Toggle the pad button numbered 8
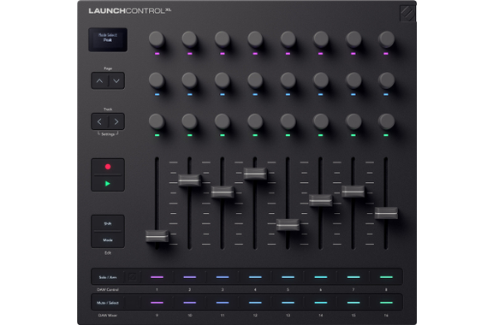Viewport: 493px width, 325px height. [386, 277]
